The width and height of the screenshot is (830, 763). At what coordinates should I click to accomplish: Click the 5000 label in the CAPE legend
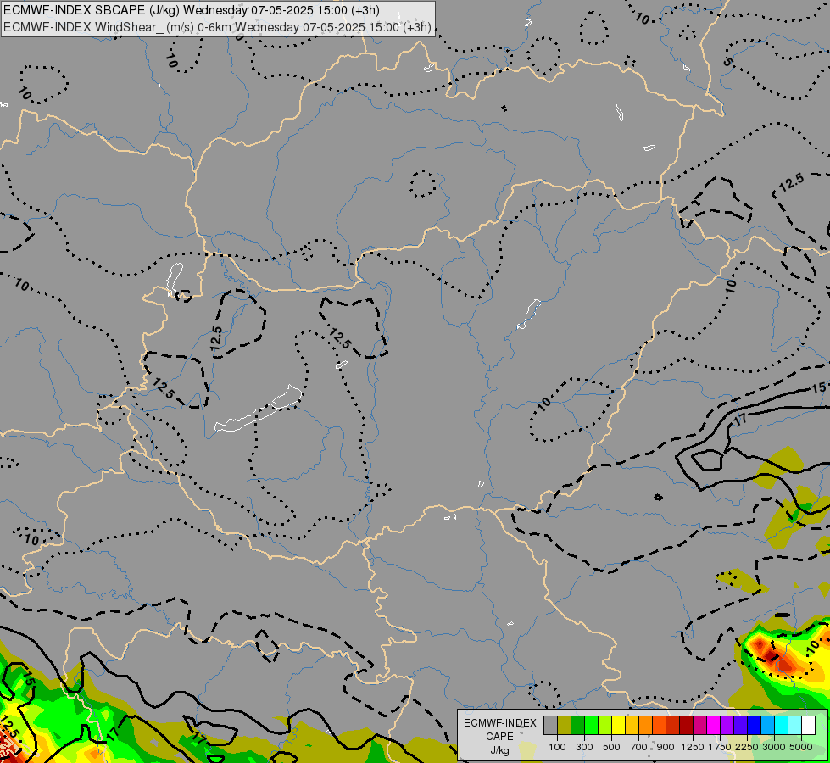coord(801,747)
